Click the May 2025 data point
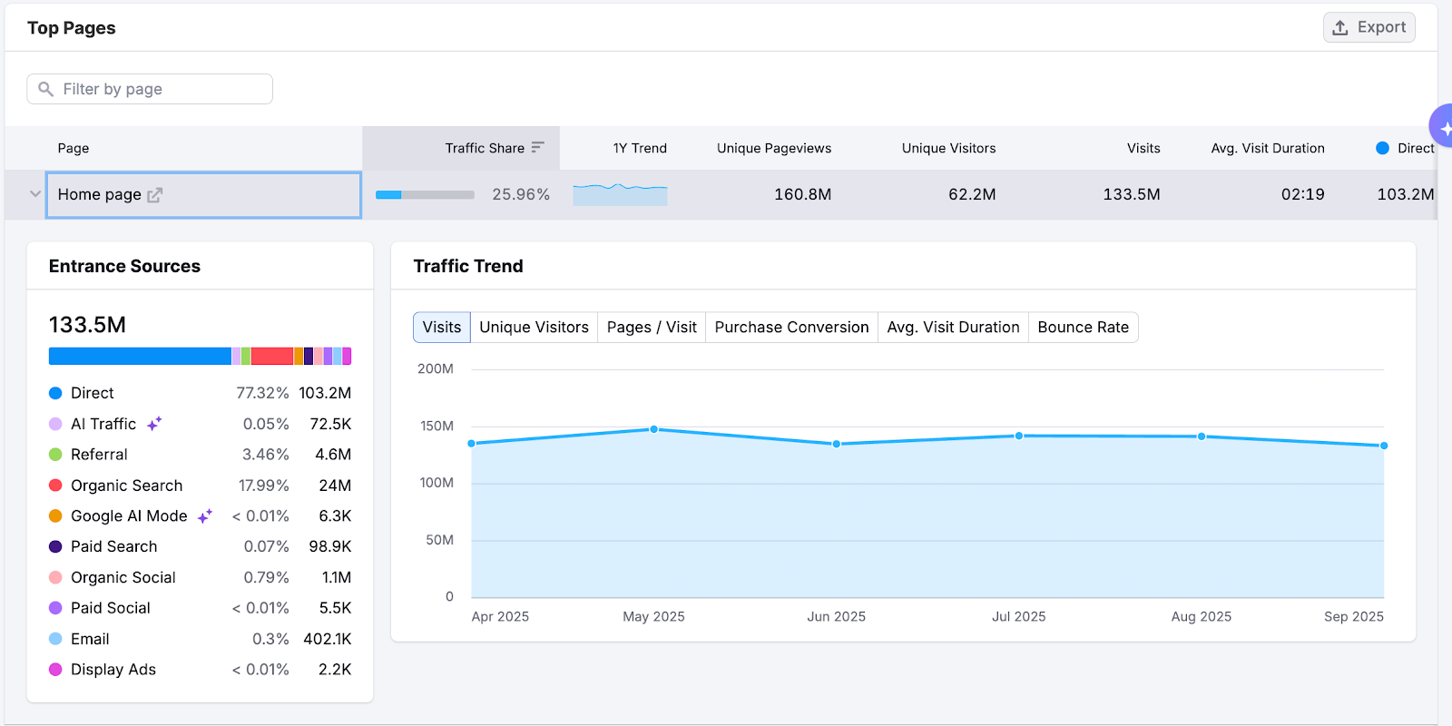Viewport: 1452px width, 726px height. click(x=653, y=429)
